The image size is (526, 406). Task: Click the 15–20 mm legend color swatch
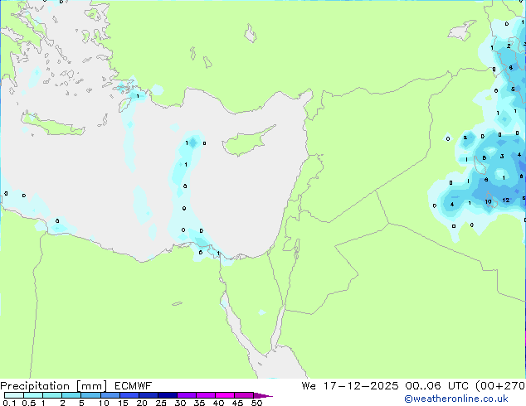pyautogui.click(x=129, y=395)
